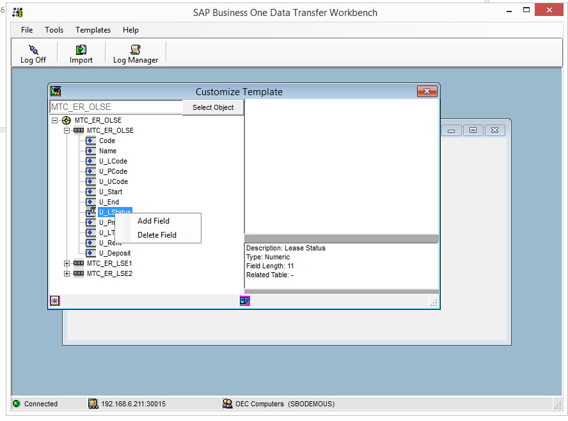Viewport: 568px width, 421px height.
Task: Open the Templates menu
Action: point(93,30)
